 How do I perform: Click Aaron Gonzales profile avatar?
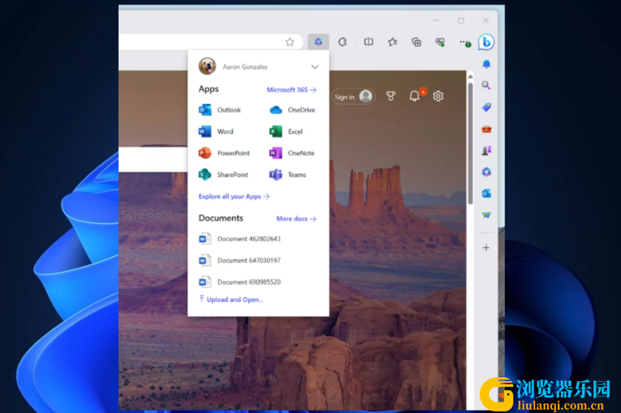[x=208, y=66]
